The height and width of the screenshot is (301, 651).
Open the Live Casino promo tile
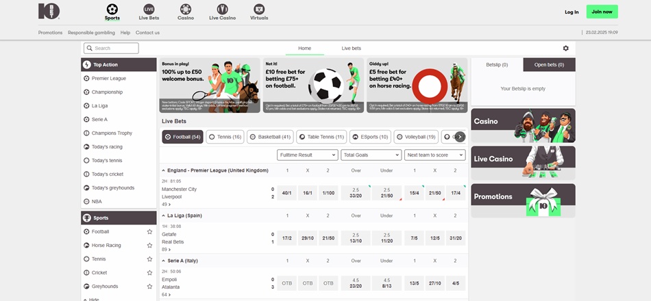point(523,163)
